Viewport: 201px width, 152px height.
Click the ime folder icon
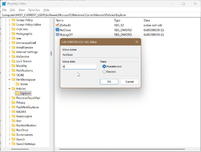coord(14,38)
